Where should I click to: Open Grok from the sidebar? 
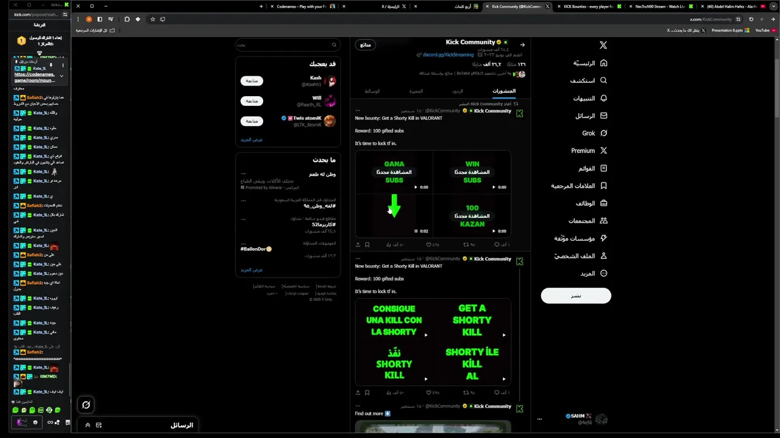[x=594, y=133]
